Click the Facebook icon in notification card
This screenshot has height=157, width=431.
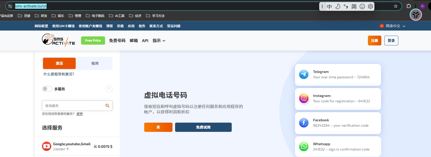[304, 123]
